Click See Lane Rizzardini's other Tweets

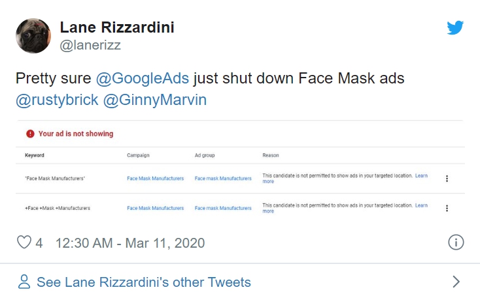[x=143, y=282]
